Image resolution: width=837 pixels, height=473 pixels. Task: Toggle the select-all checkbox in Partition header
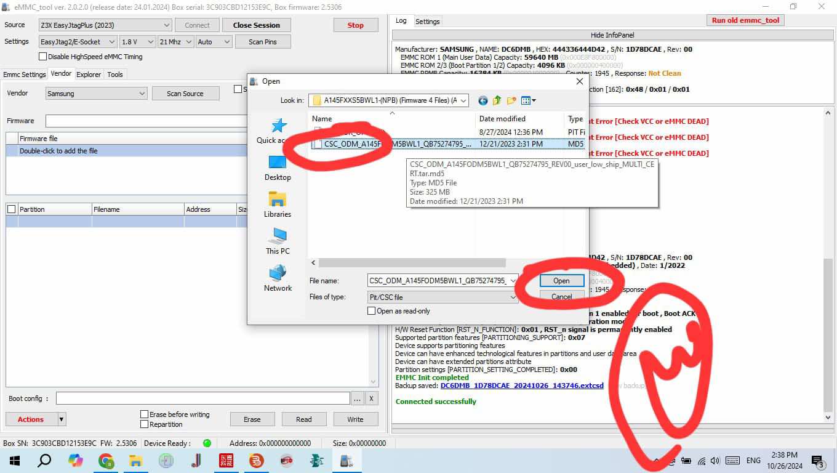[11, 209]
